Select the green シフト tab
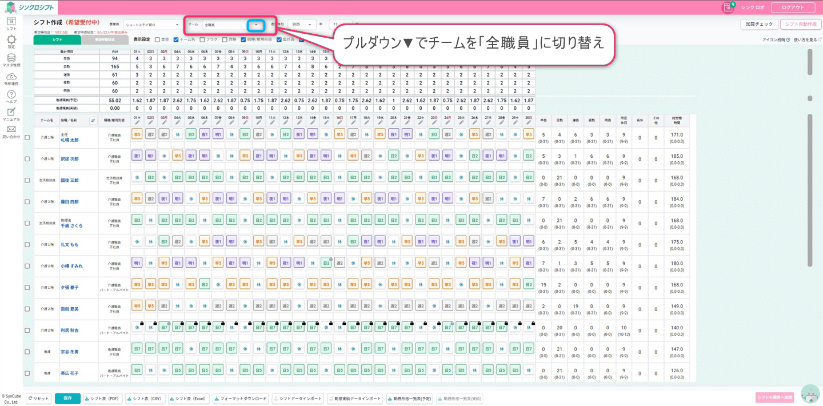The height and width of the screenshot is (406, 823). click(57, 40)
